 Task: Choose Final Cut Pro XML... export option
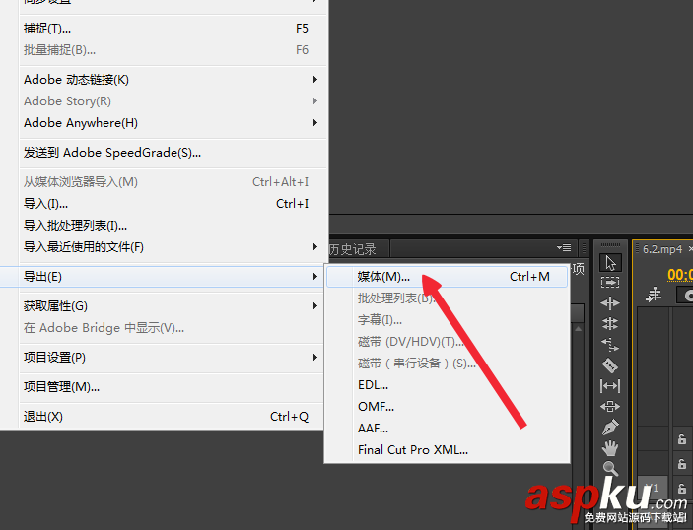447,450
